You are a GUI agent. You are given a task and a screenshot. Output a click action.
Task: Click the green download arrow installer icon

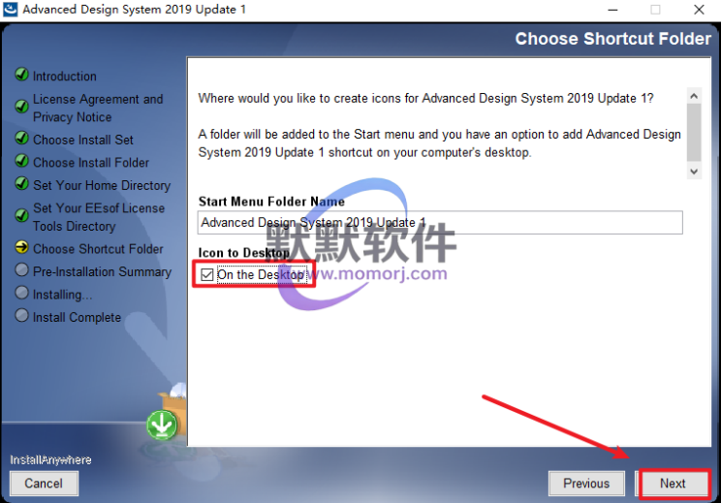click(162, 424)
